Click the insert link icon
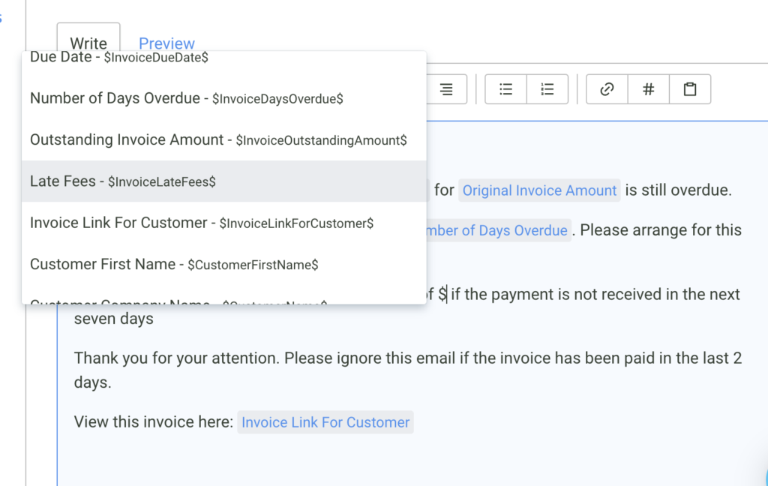The width and height of the screenshot is (768, 486). (607, 90)
